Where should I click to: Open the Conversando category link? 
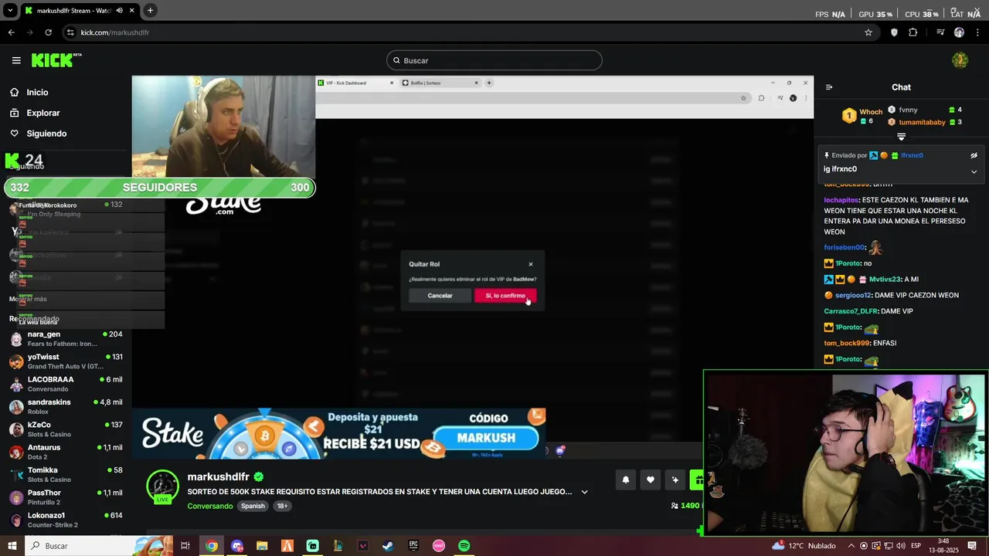pos(210,506)
